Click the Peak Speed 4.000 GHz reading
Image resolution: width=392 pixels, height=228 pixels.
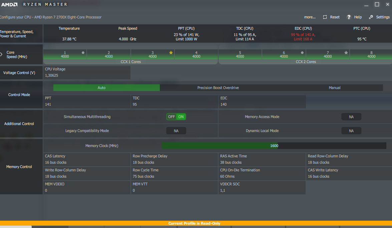tap(127, 39)
